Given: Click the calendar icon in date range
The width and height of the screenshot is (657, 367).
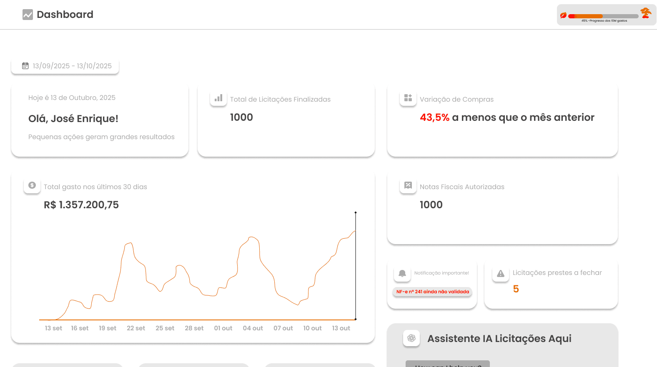Looking at the screenshot, I should click(25, 66).
